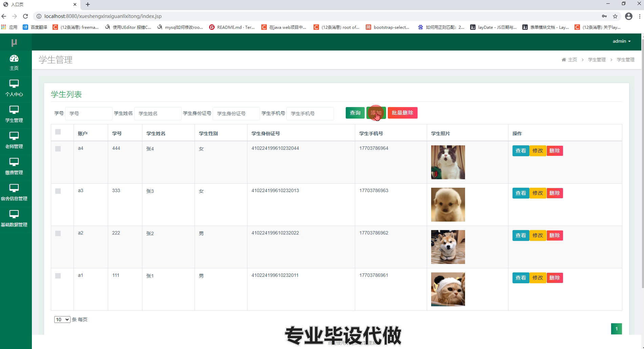Click 查看 for student 张1
The width and height of the screenshot is (644, 349).
521,278
